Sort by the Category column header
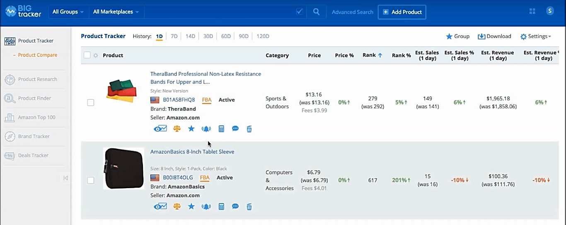Image resolution: width=566 pixels, height=225 pixels. click(277, 55)
